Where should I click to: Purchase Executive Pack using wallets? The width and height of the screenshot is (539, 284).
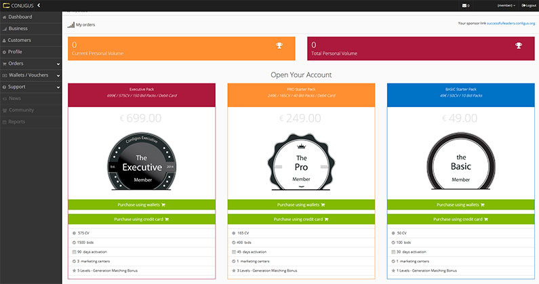pos(142,205)
